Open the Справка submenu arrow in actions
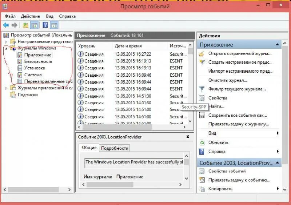291x205 pixels. point(278,151)
